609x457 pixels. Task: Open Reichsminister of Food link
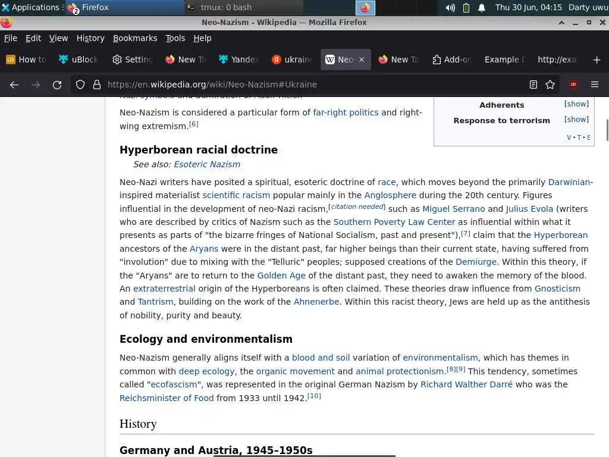[167, 398]
